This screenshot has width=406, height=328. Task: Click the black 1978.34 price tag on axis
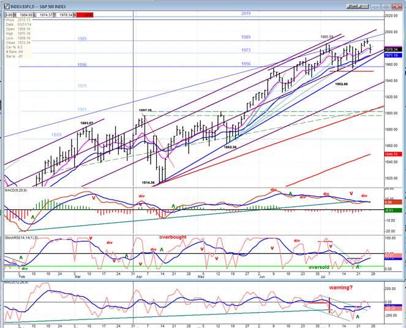tap(393, 49)
